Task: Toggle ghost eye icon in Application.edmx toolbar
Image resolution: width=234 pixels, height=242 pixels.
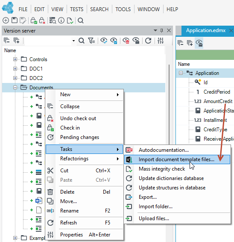Action: 199,43
